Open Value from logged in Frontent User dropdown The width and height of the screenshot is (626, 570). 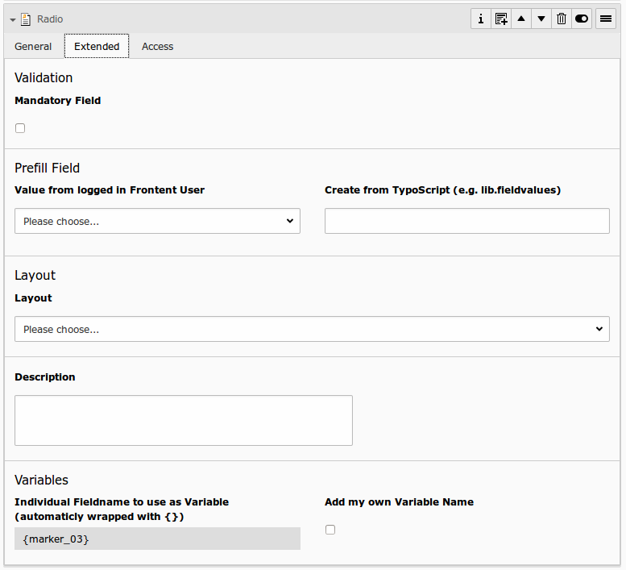(x=157, y=221)
